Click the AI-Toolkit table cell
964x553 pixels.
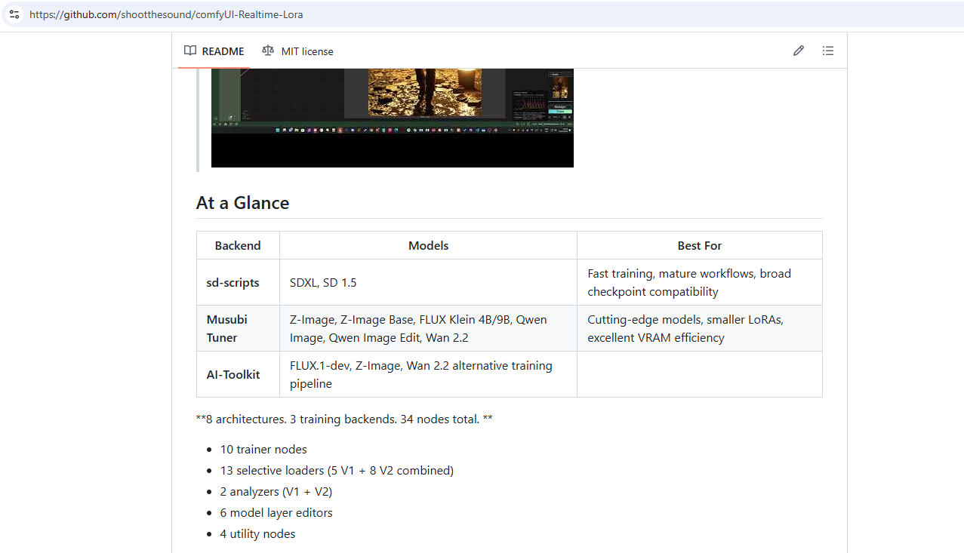[x=238, y=374]
